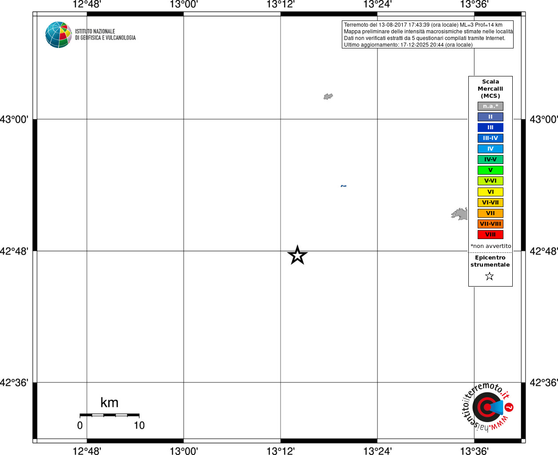Screen dimensions: 558x455
Task: Click bottom axis label 13°12'
Action: [x=281, y=451]
